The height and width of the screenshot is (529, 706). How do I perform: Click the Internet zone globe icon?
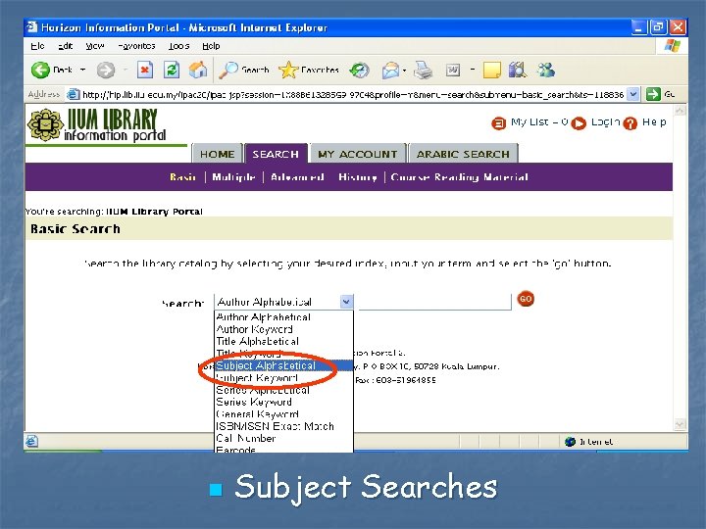pyautogui.click(x=570, y=442)
